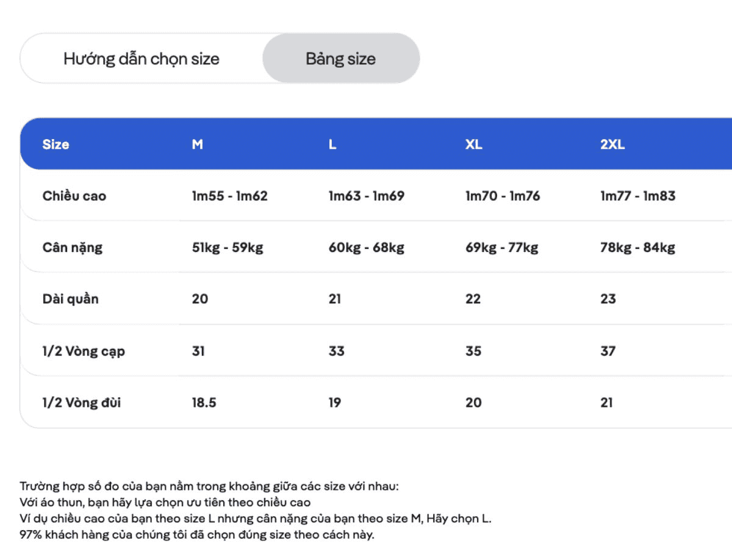The width and height of the screenshot is (732, 549).
Task: Click the 18.5 thigh measurement cell
Action: click(x=204, y=403)
